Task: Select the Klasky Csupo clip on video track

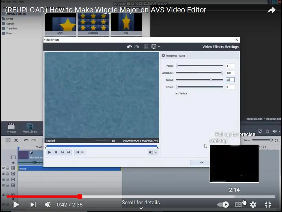Action: (31, 155)
